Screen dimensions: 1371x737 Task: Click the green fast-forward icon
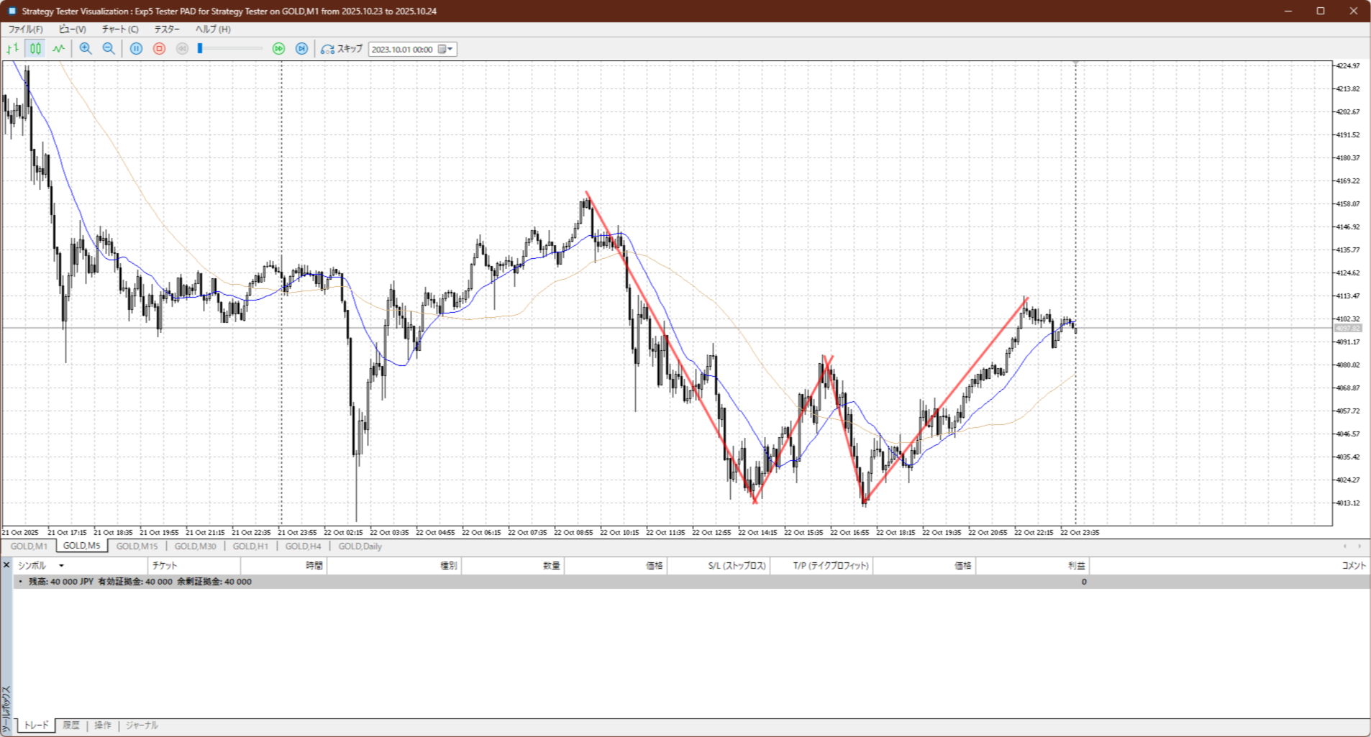[x=278, y=49]
